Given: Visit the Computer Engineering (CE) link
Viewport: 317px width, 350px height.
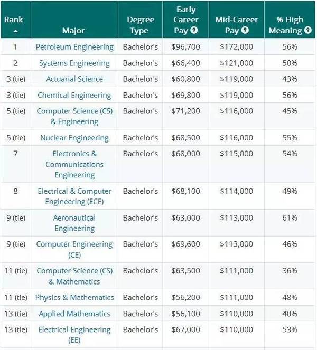Looking at the screenshot, I should 74,249.
